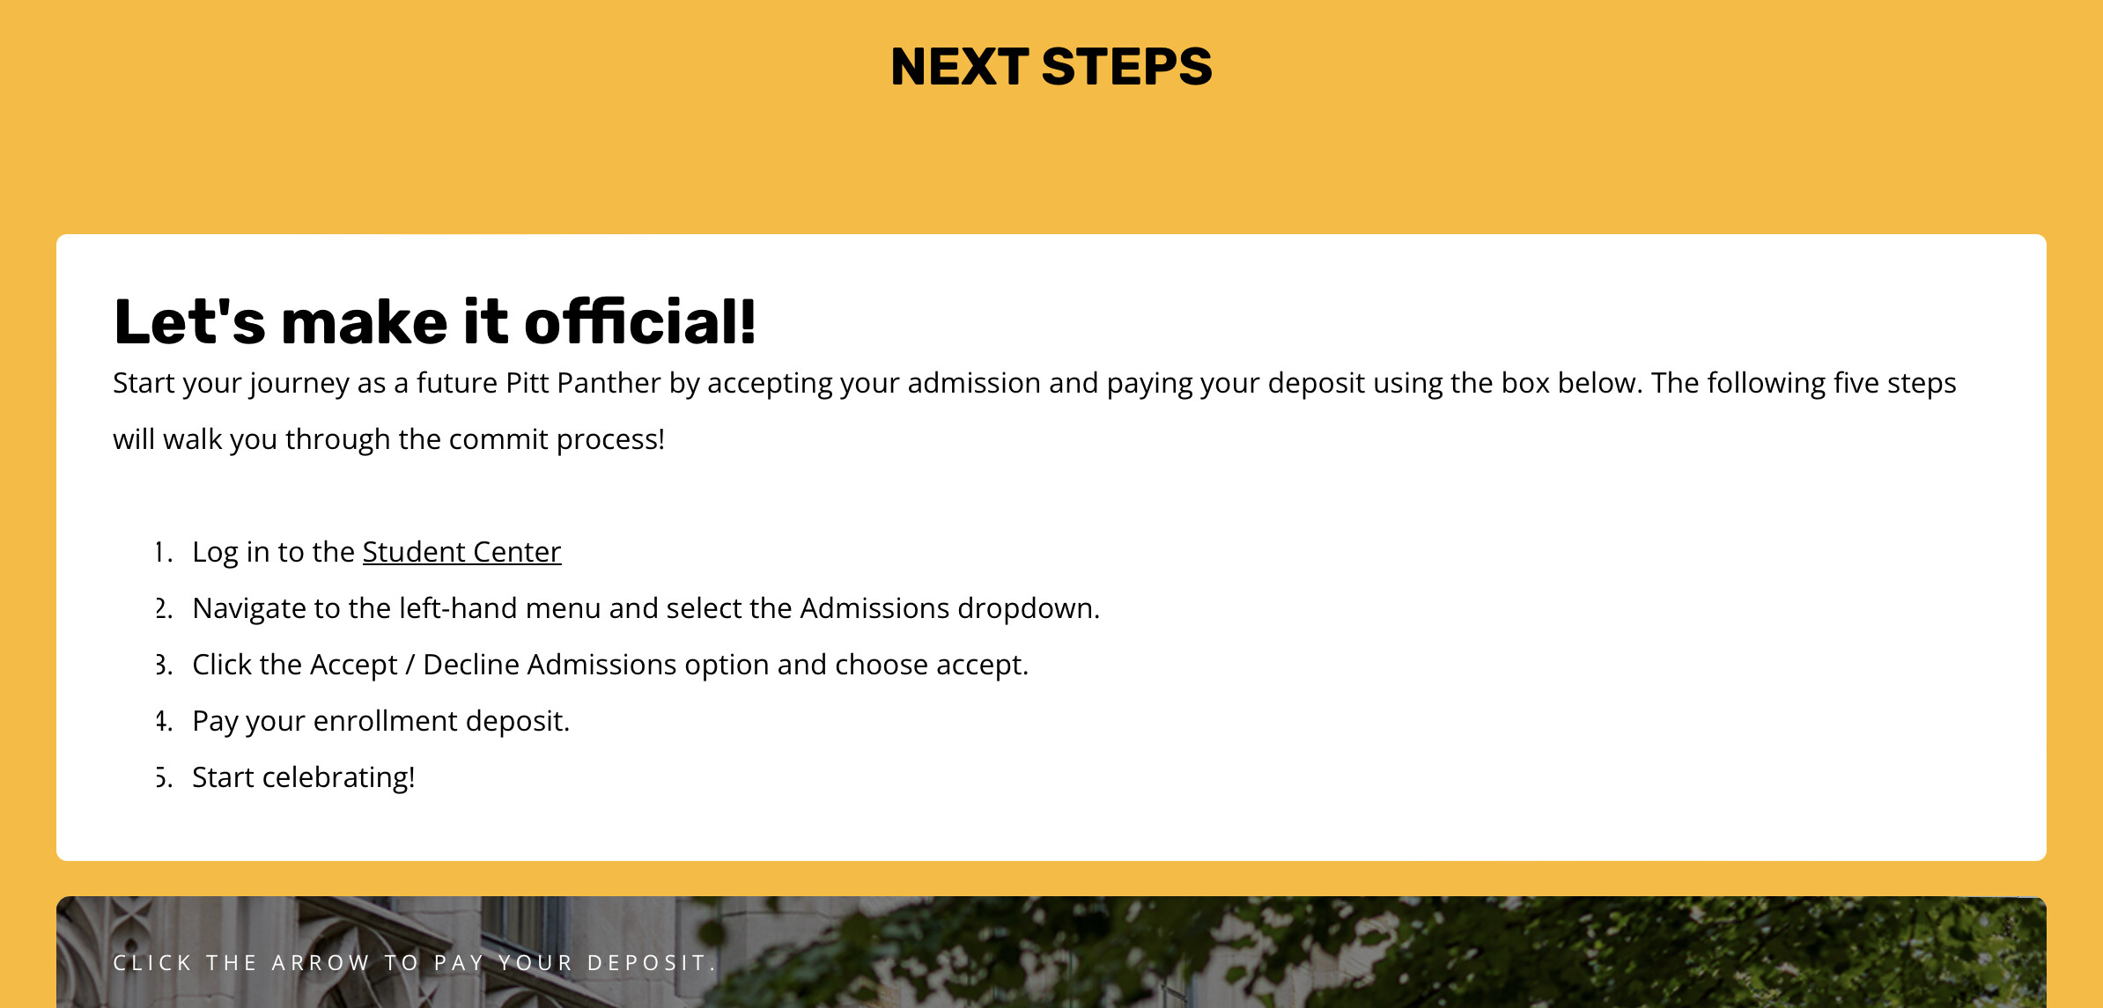This screenshot has width=2103, height=1008.
Task: Select the step about the Admissions dropdown
Action: pos(646,608)
